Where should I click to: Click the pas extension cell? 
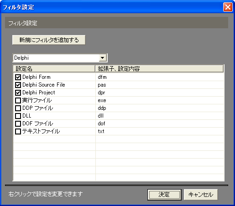pos(160,85)
